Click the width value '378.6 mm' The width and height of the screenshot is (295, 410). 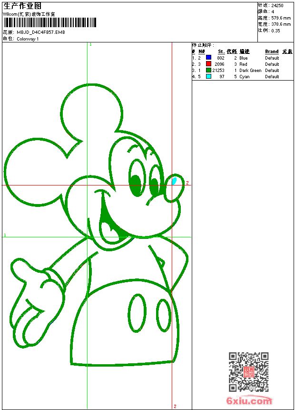tap(281, 24)
